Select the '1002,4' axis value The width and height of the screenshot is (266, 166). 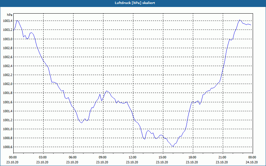(8, 66)
